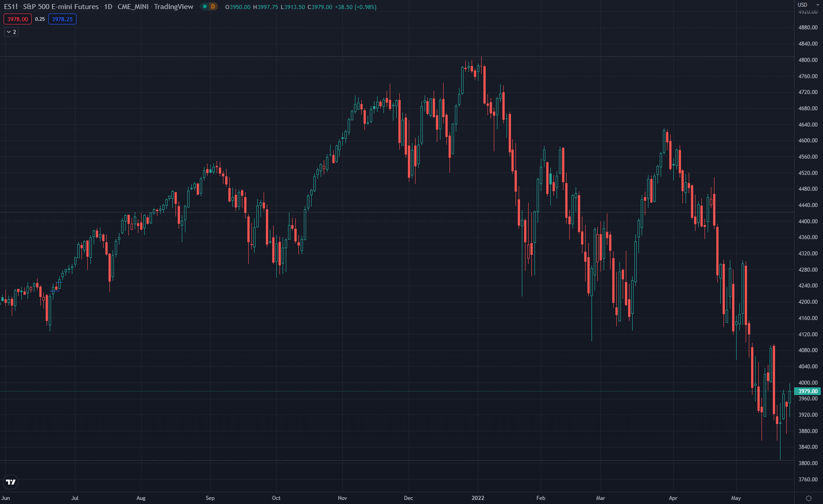This screenshot has height=504, width=823.
Task: Click the Jul label on time axis
Action: pyautogui.click(x=75, y=498)
